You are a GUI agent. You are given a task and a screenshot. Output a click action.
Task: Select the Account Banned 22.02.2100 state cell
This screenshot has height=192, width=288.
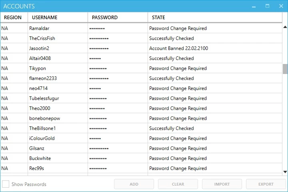click(215, 48)
